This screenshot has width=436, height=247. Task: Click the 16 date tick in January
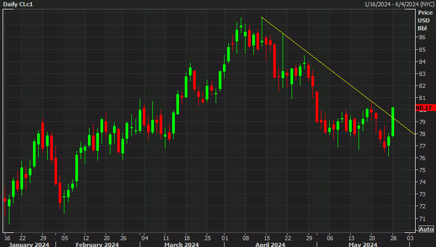(7, 238)
